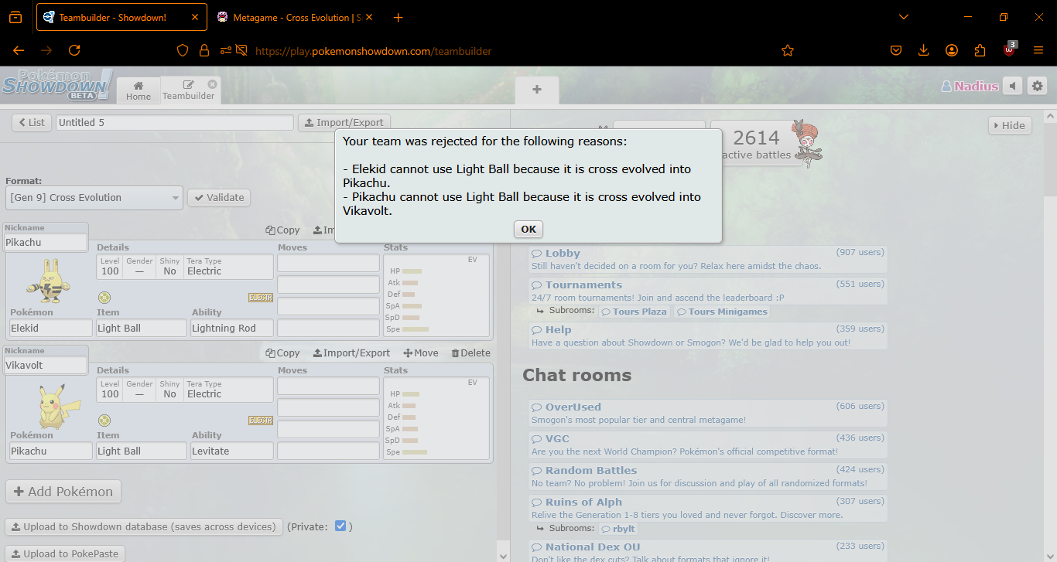
Task: Click the Pokémon Showdown logo
Action: 57,85
